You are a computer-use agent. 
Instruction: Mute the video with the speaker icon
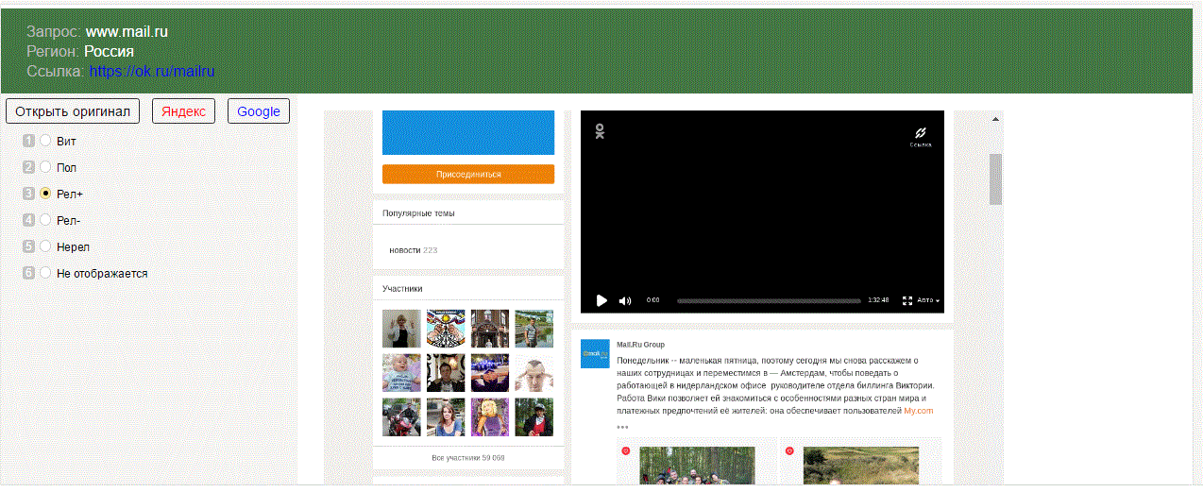pos(625,300)
